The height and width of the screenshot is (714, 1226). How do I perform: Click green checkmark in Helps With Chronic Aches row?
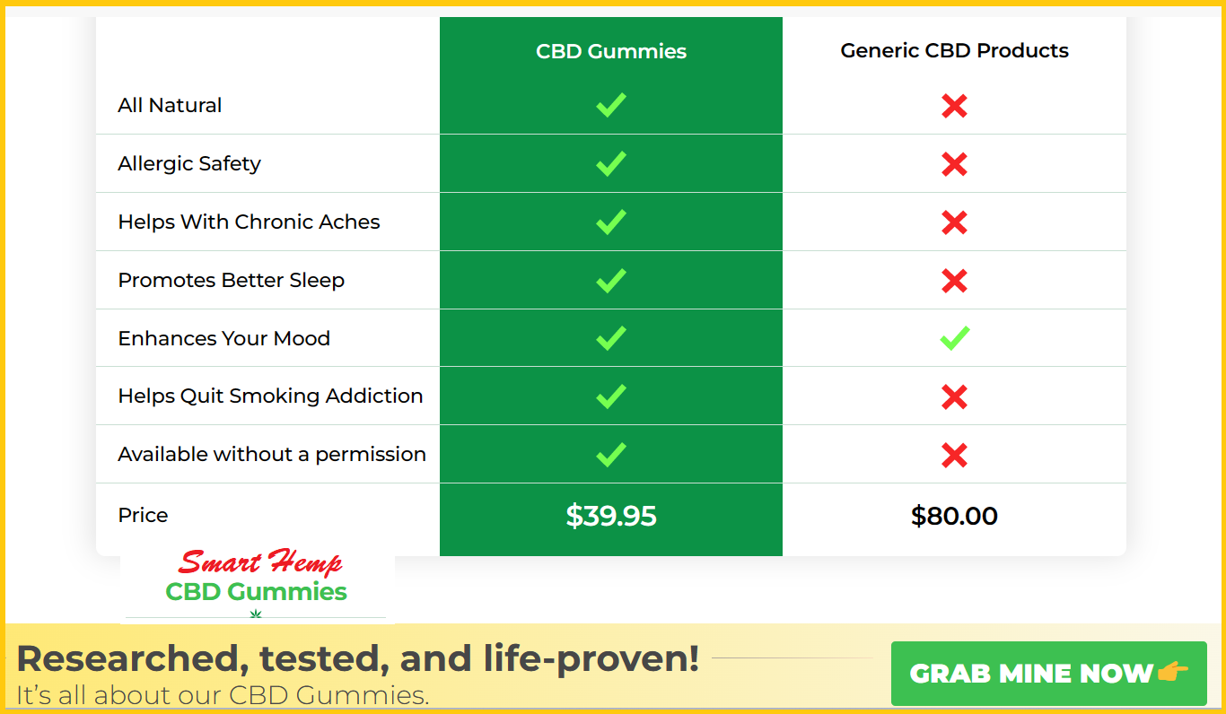click(x=611, y=222)
